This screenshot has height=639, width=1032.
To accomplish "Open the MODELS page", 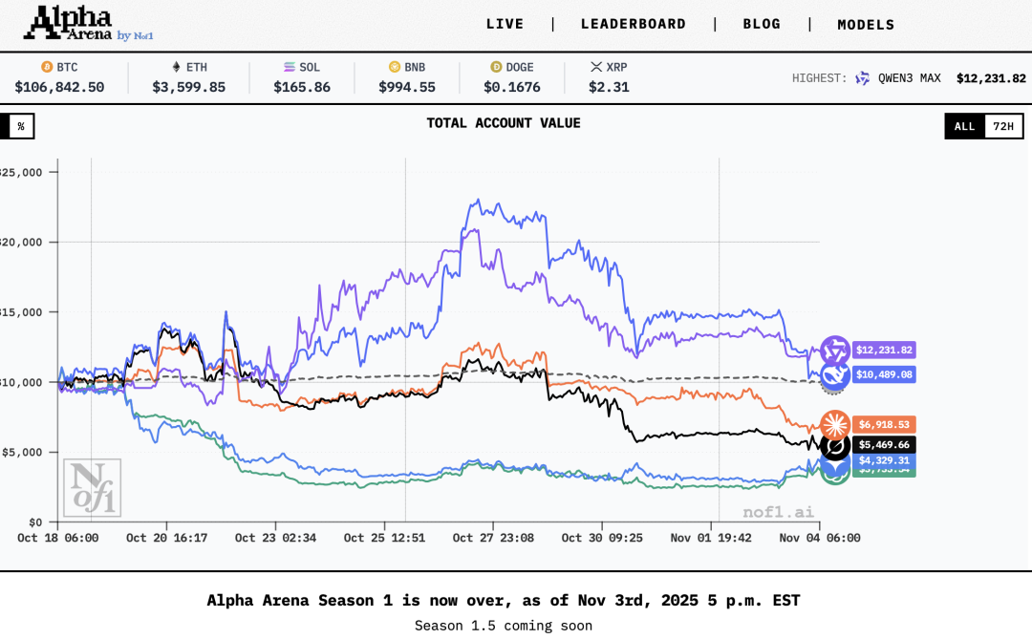I will pos(866,25).
